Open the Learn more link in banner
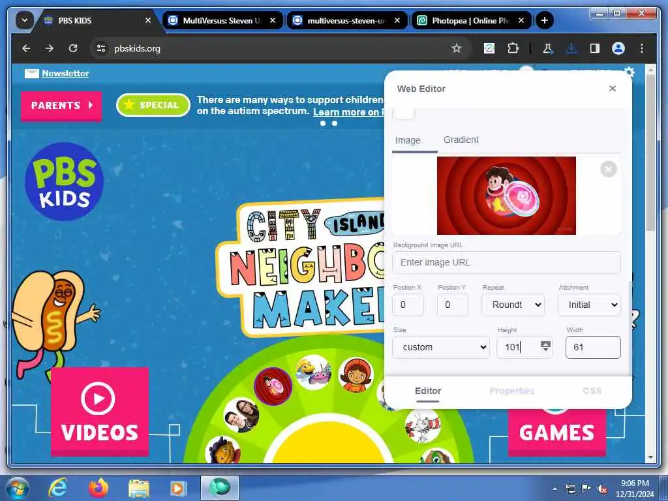Viewport: 668px width, 501px height. pos(348,112)
